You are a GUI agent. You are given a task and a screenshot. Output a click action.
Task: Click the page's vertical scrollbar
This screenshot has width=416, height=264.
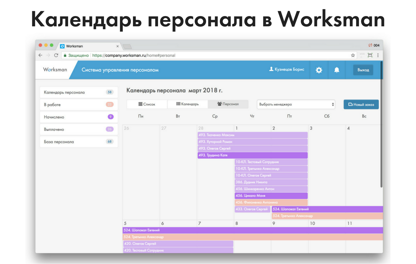381,124
